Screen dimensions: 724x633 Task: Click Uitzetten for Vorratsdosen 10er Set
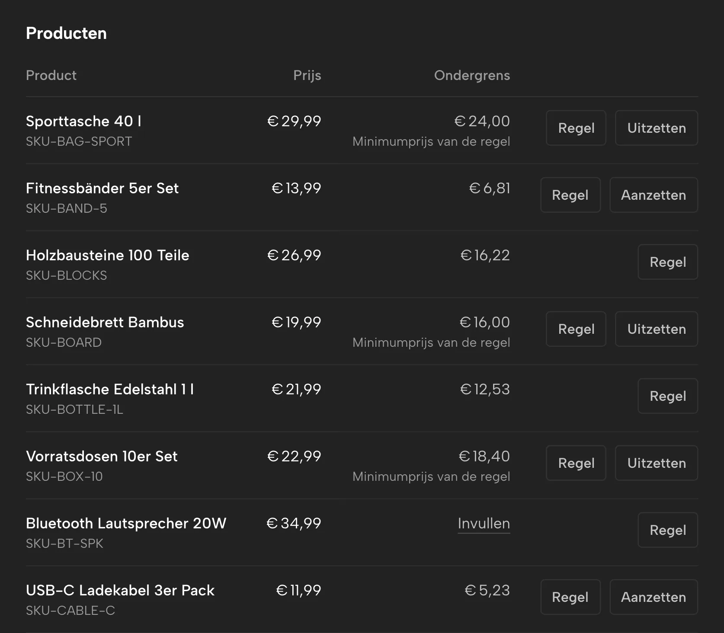pyautogui.click(x=656, y=463)
